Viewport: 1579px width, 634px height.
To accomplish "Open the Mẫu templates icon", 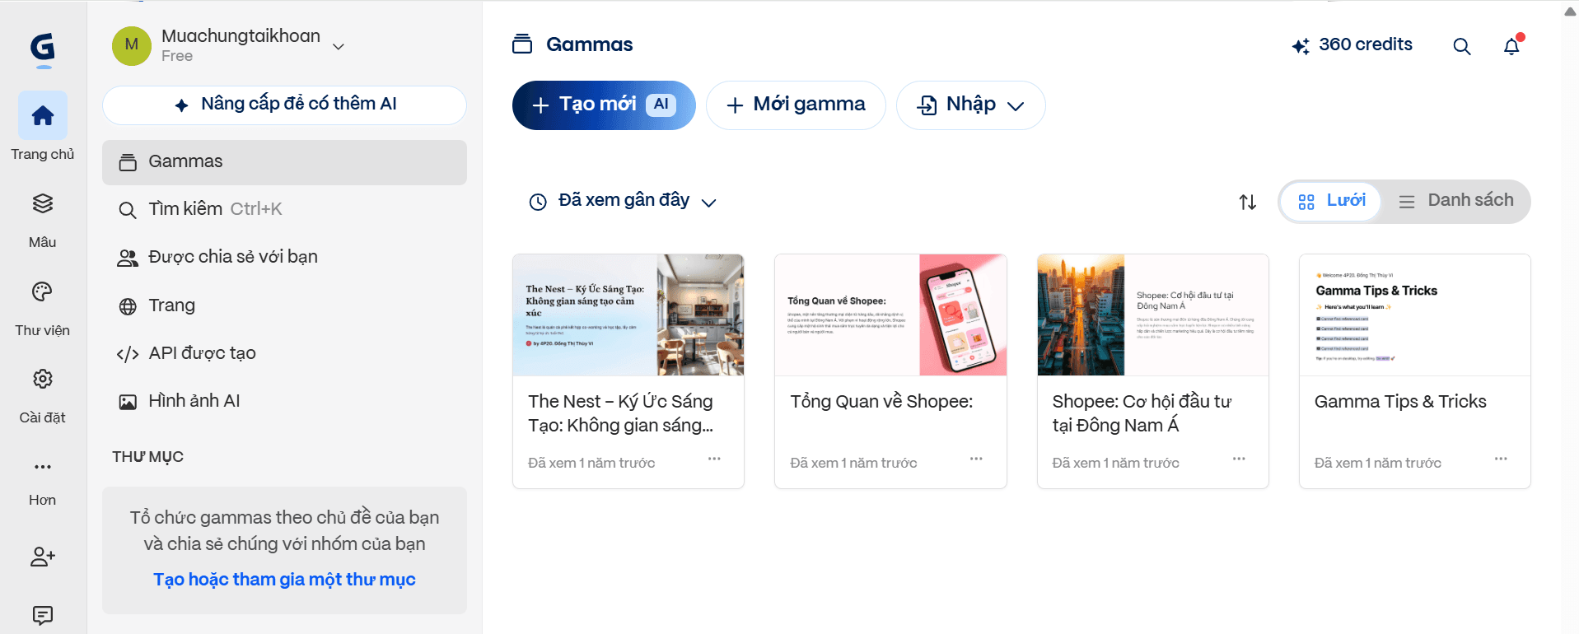I will tap(43, 203).
